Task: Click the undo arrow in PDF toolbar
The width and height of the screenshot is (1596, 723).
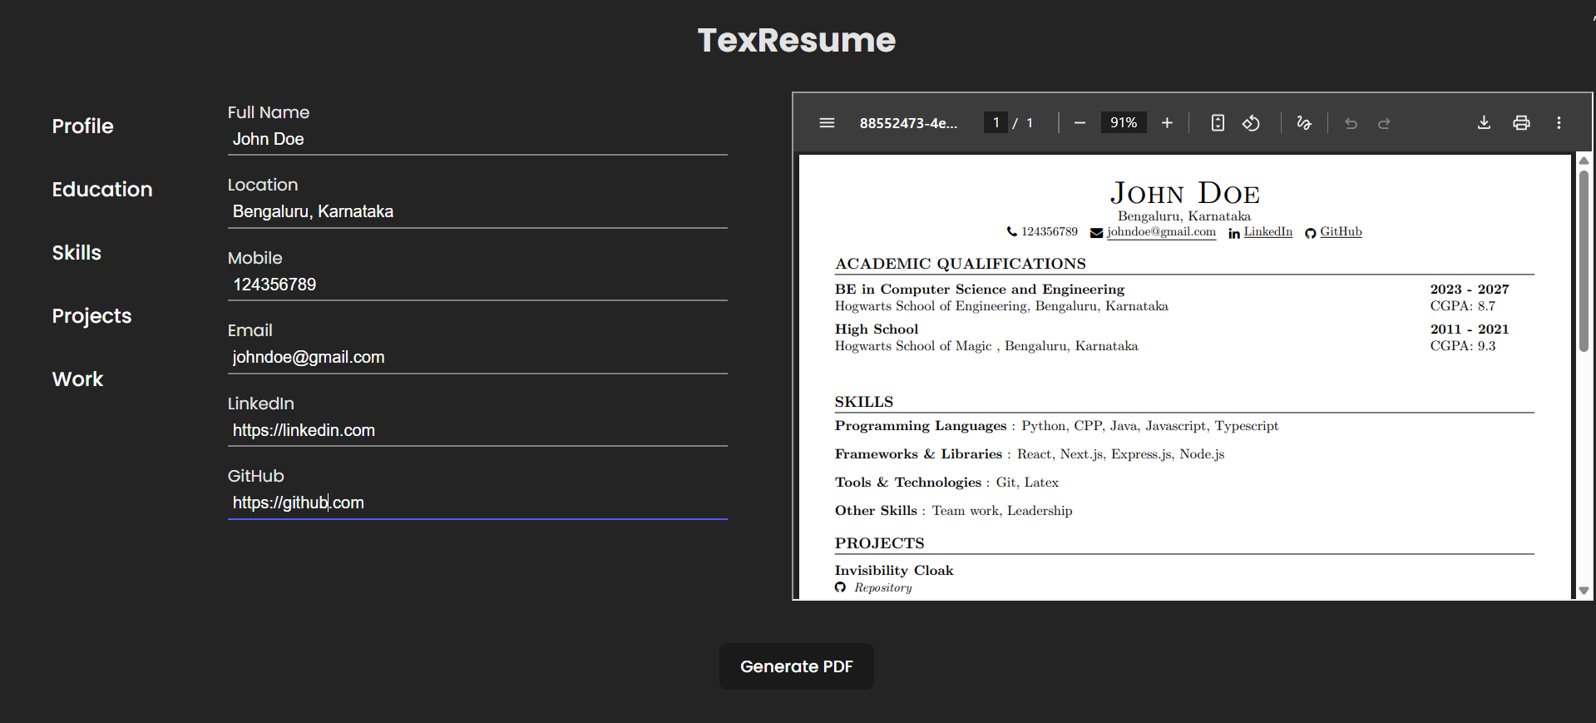Action: click(x=1351, y=123)
